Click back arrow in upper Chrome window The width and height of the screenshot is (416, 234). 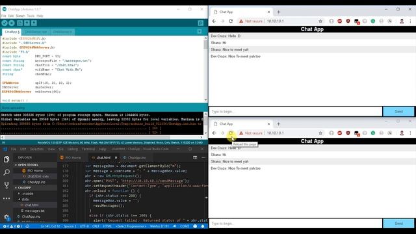pyautogui.click(x=214, y=21)
